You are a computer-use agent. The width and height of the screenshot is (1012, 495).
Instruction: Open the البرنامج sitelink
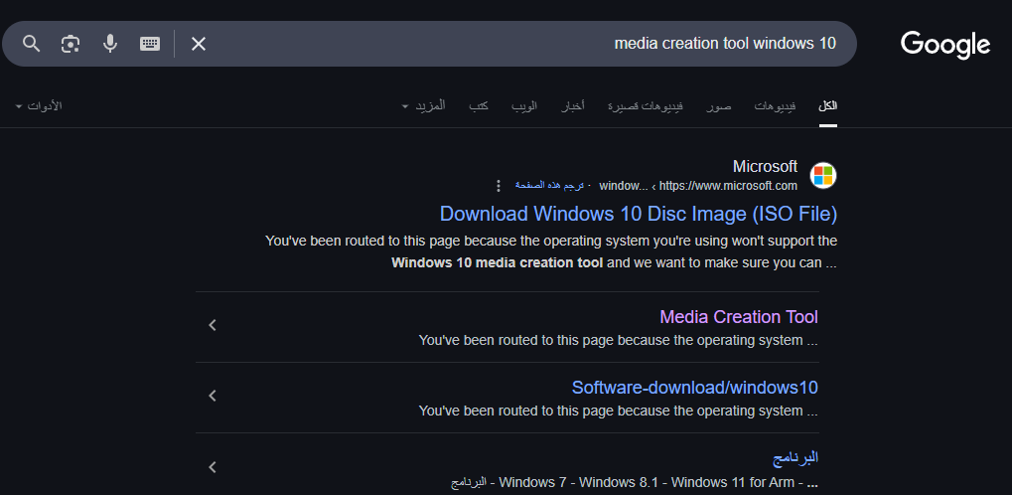[795, 457]
